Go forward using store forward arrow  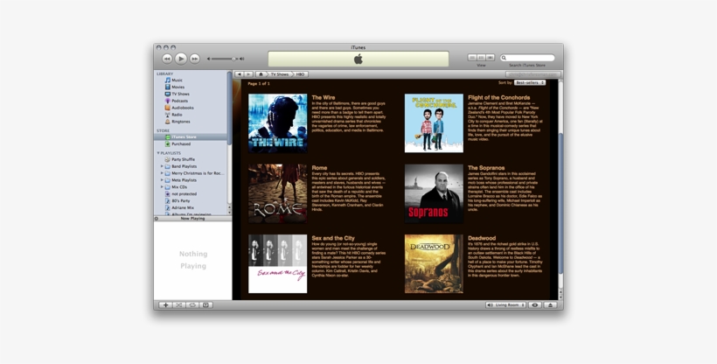point(248,74)
